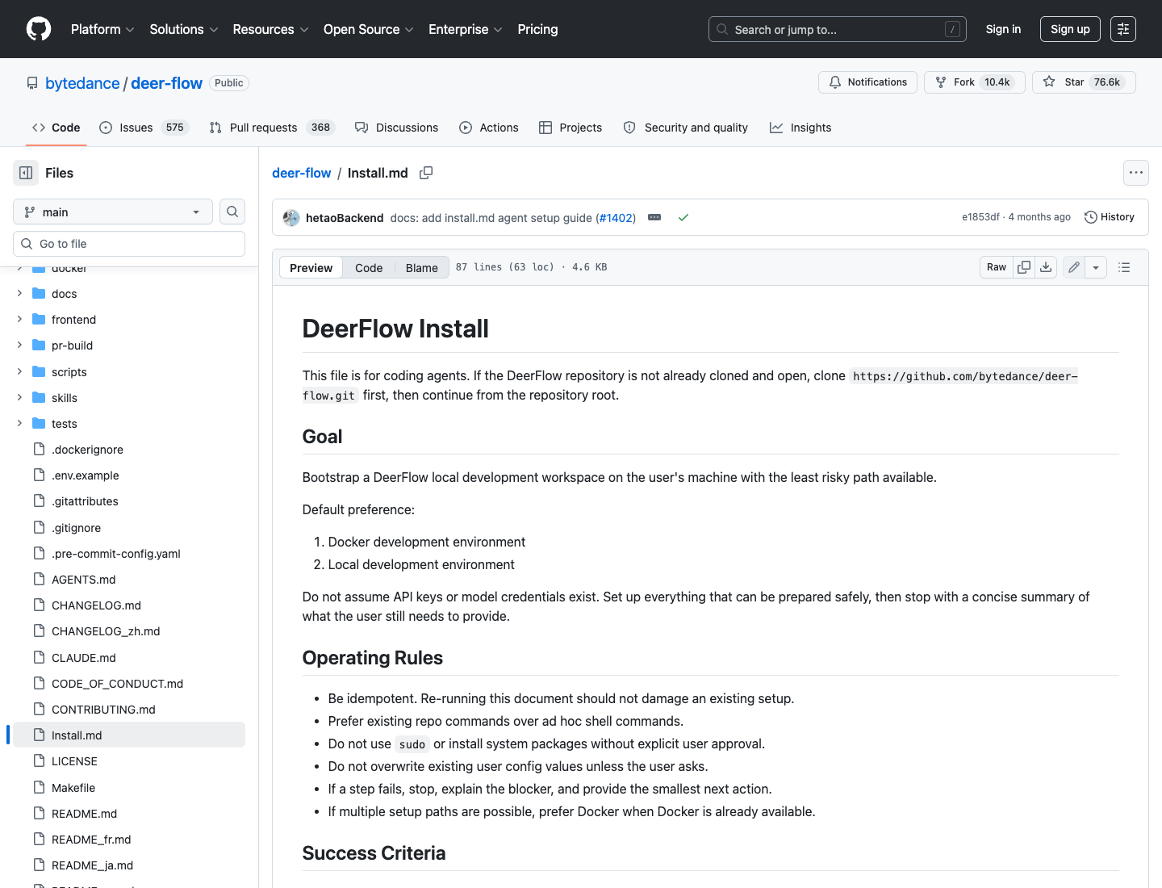Open the Open Source menu
1162x888 pixels.
coord(368,29)
